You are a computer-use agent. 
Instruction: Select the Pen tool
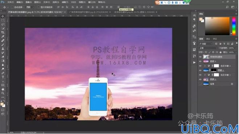pyautogui.click(x=3, y=73)
